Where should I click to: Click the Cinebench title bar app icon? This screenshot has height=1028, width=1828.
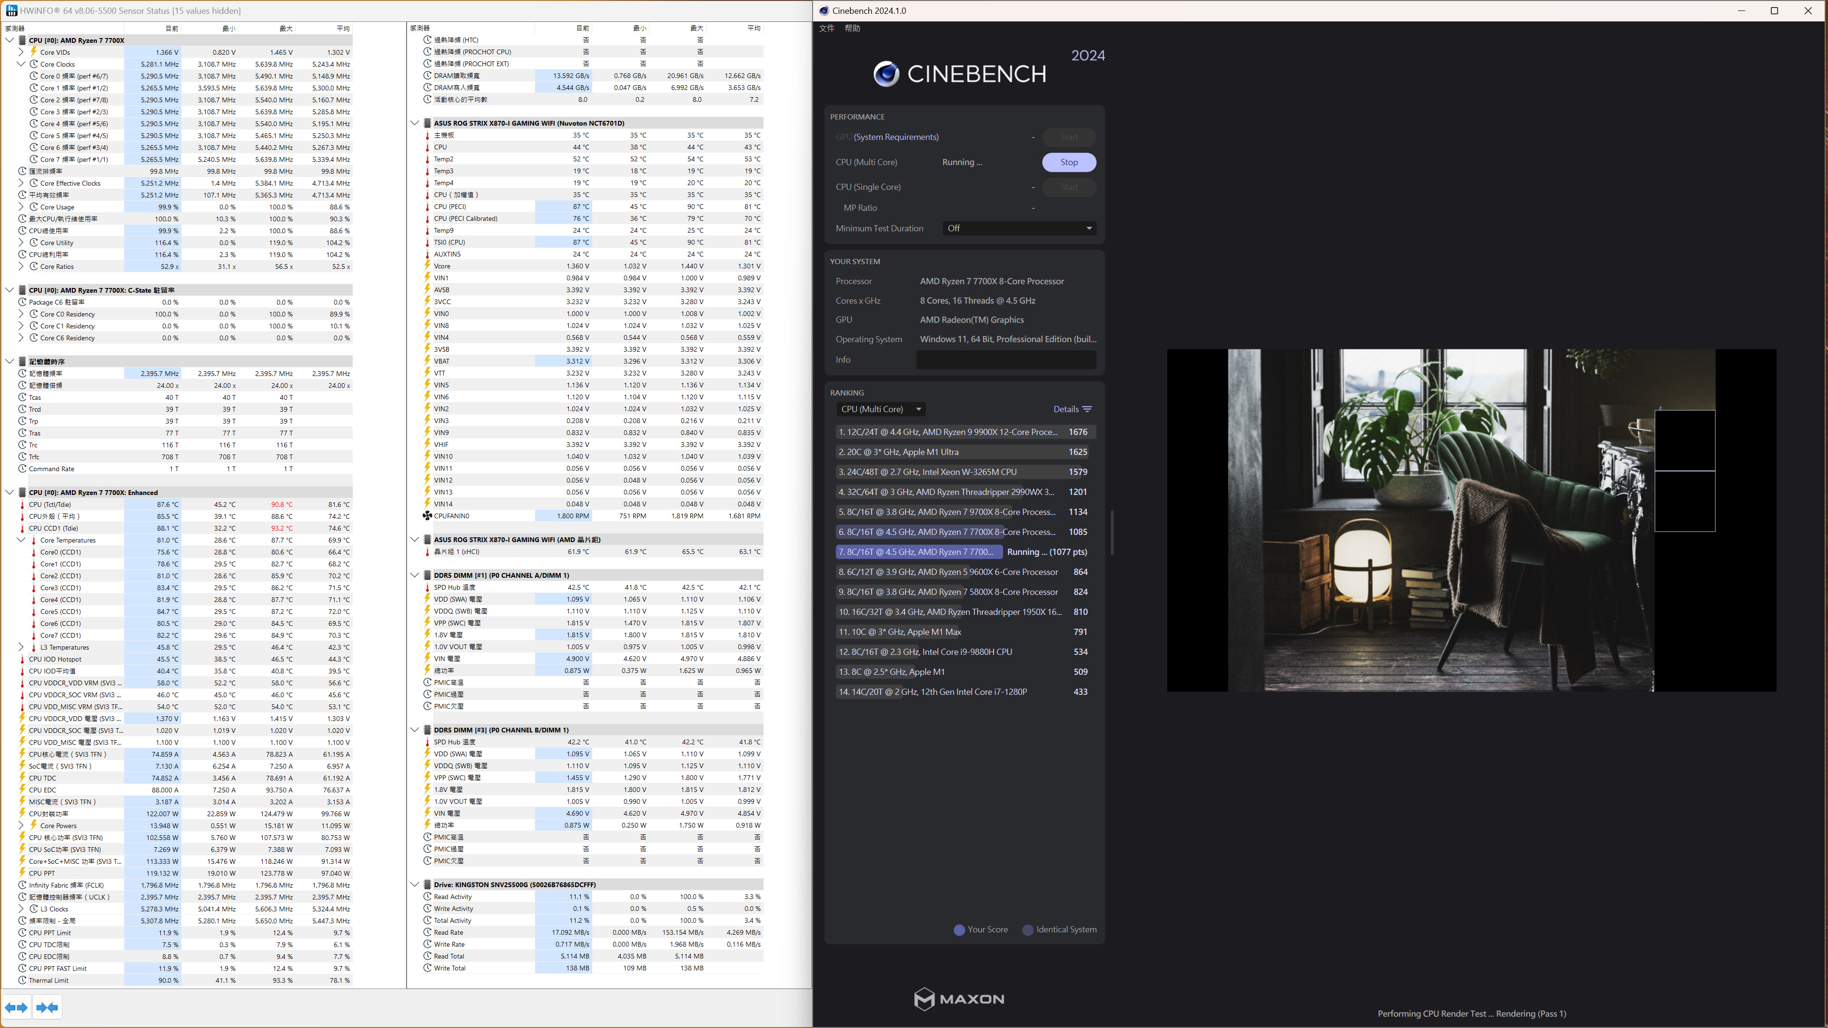(824, 10)
